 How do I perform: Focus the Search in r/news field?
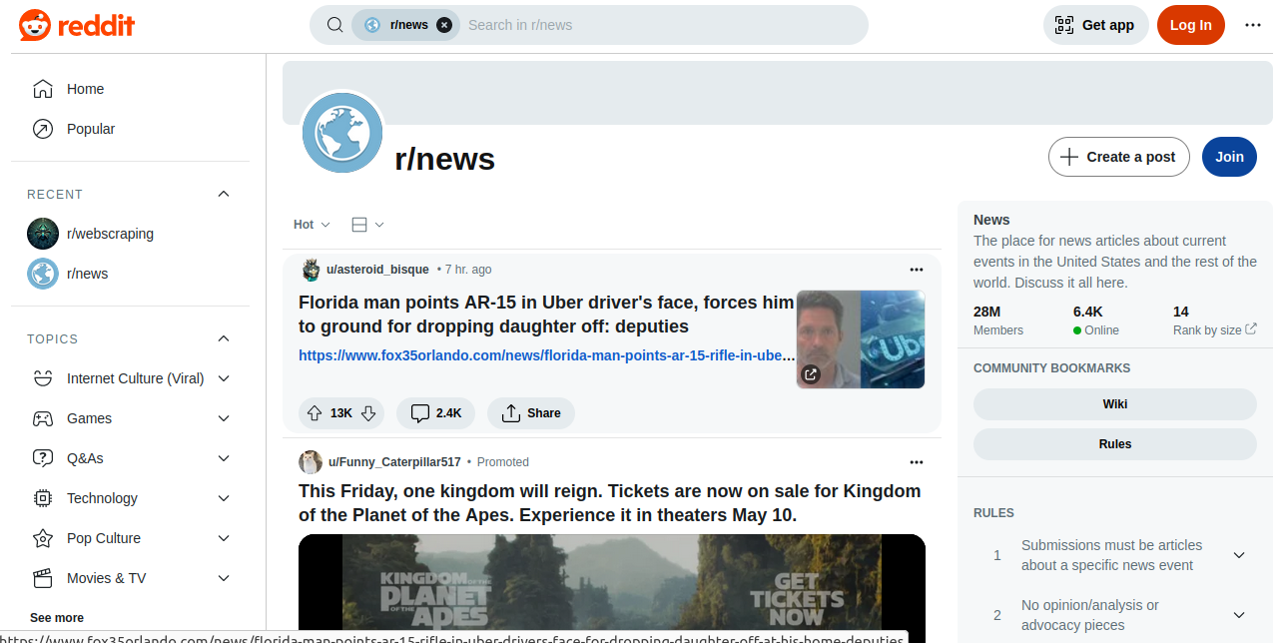click(659, 25)
